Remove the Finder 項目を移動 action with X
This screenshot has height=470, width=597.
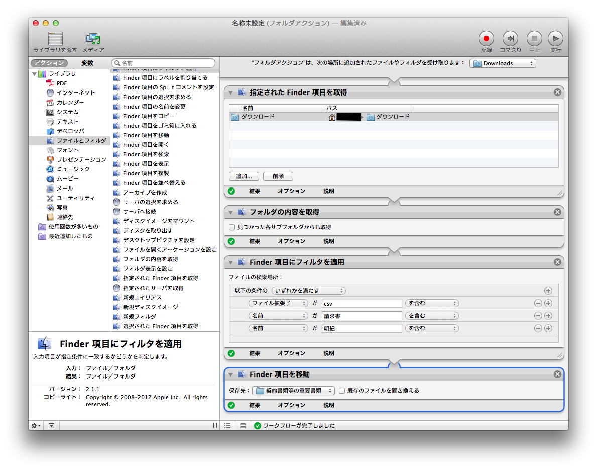click(x=557, y=374)
